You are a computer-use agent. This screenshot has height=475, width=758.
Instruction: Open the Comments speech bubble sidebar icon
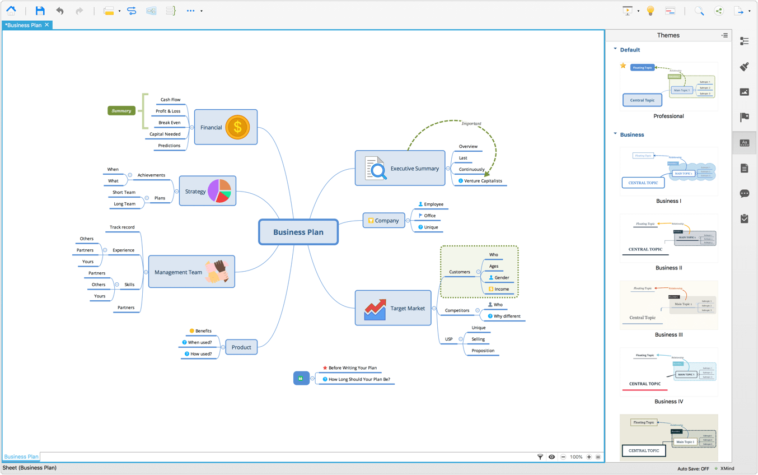click(744, 193)
